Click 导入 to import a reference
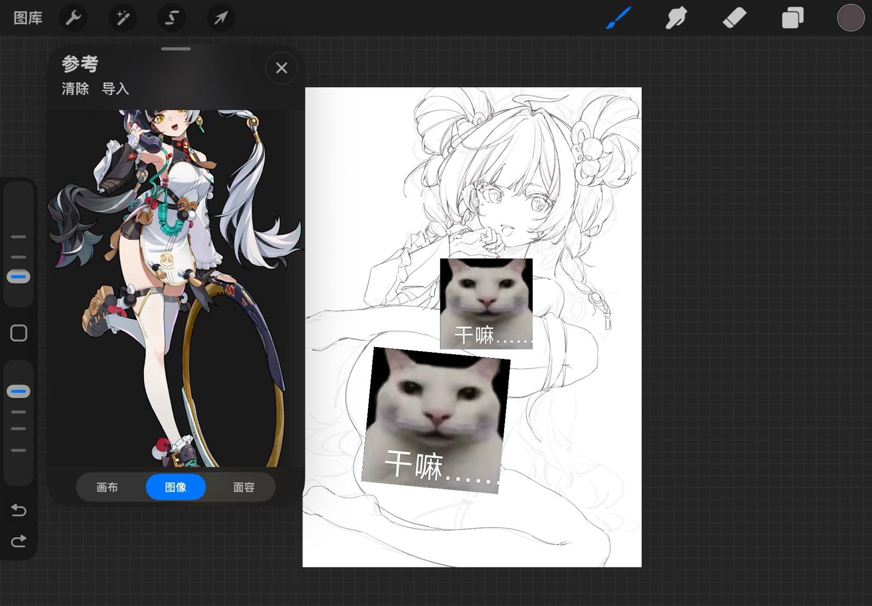The image size is (872, 606). click(116, 89)
